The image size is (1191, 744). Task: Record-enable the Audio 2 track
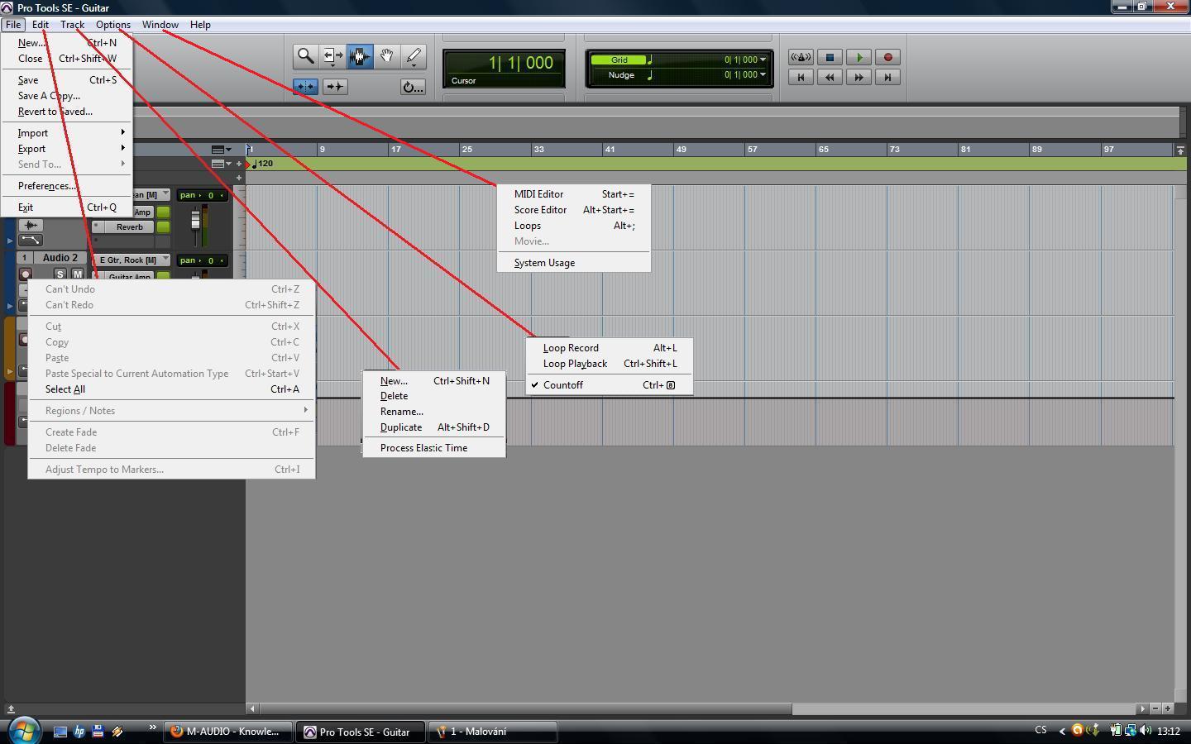(x=26, y=274)
